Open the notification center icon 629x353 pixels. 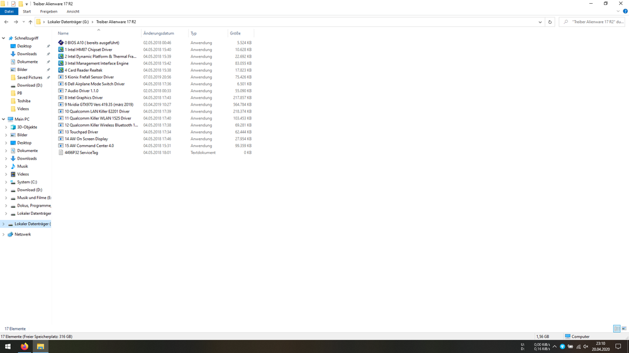click(x=618, y=347)
